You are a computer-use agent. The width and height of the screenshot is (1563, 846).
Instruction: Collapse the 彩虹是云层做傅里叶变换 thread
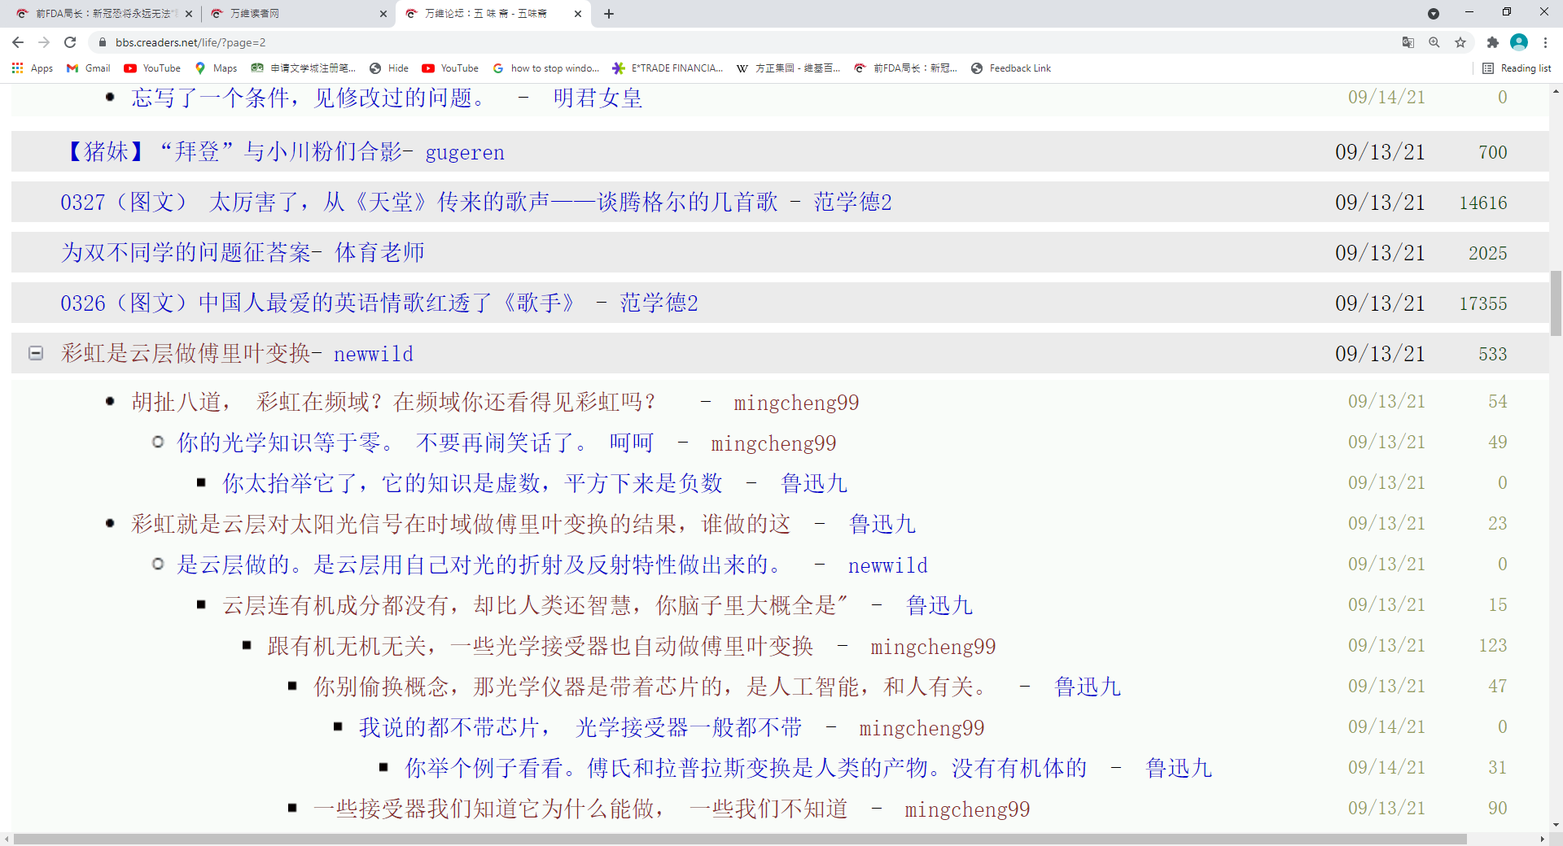pos(36,353)
